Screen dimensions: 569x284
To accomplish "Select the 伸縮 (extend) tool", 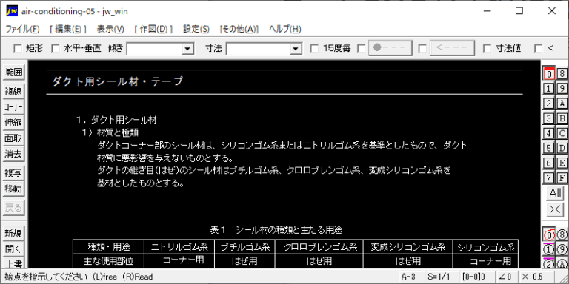I will tap(13, 123).
